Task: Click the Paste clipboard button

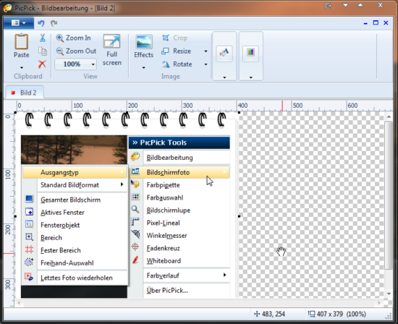Action: pyautogui.click(x=21, y=46)
